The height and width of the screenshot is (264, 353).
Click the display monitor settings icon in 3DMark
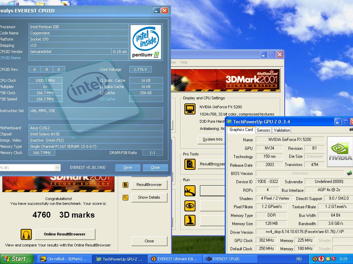(190, 109)
